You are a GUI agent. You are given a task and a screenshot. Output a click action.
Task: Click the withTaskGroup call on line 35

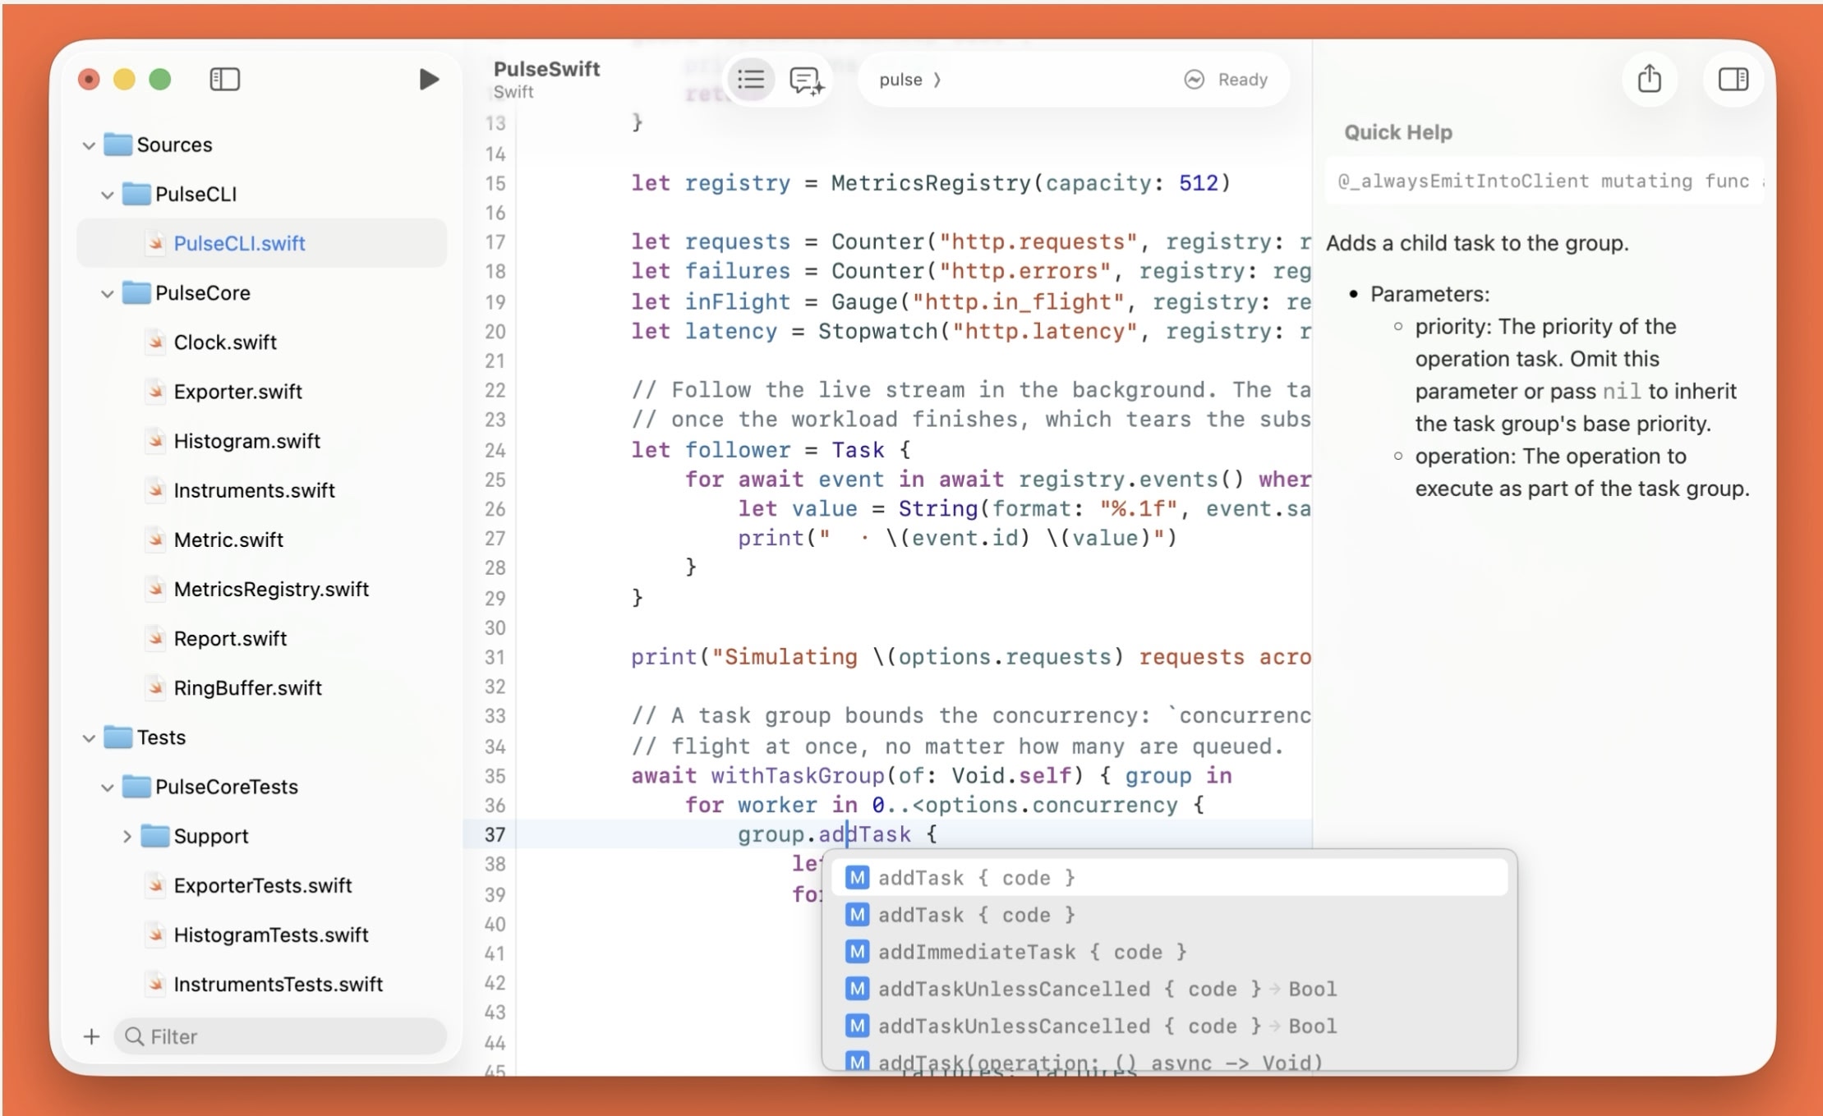796,776
